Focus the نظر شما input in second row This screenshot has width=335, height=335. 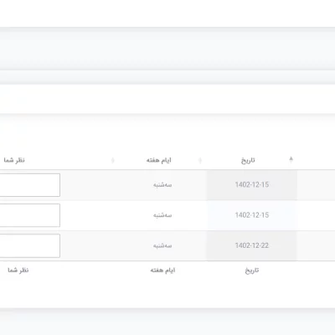pos(29,215)
